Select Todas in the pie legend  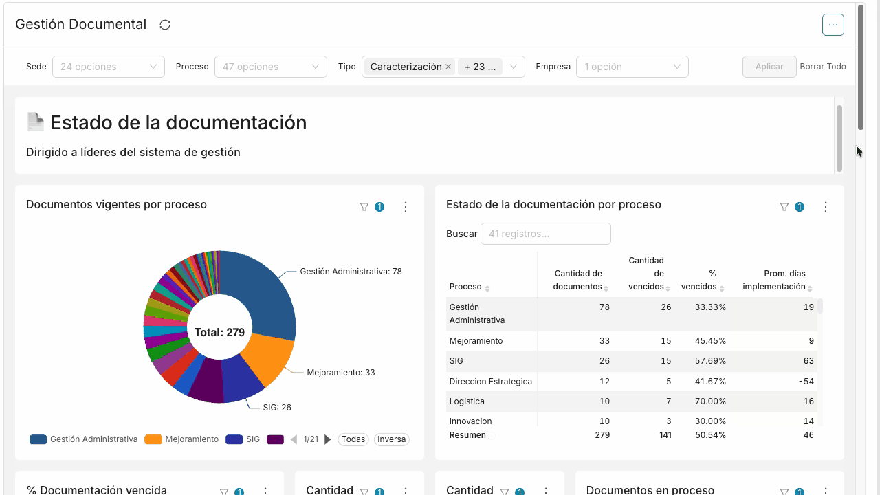coord(353,439)
